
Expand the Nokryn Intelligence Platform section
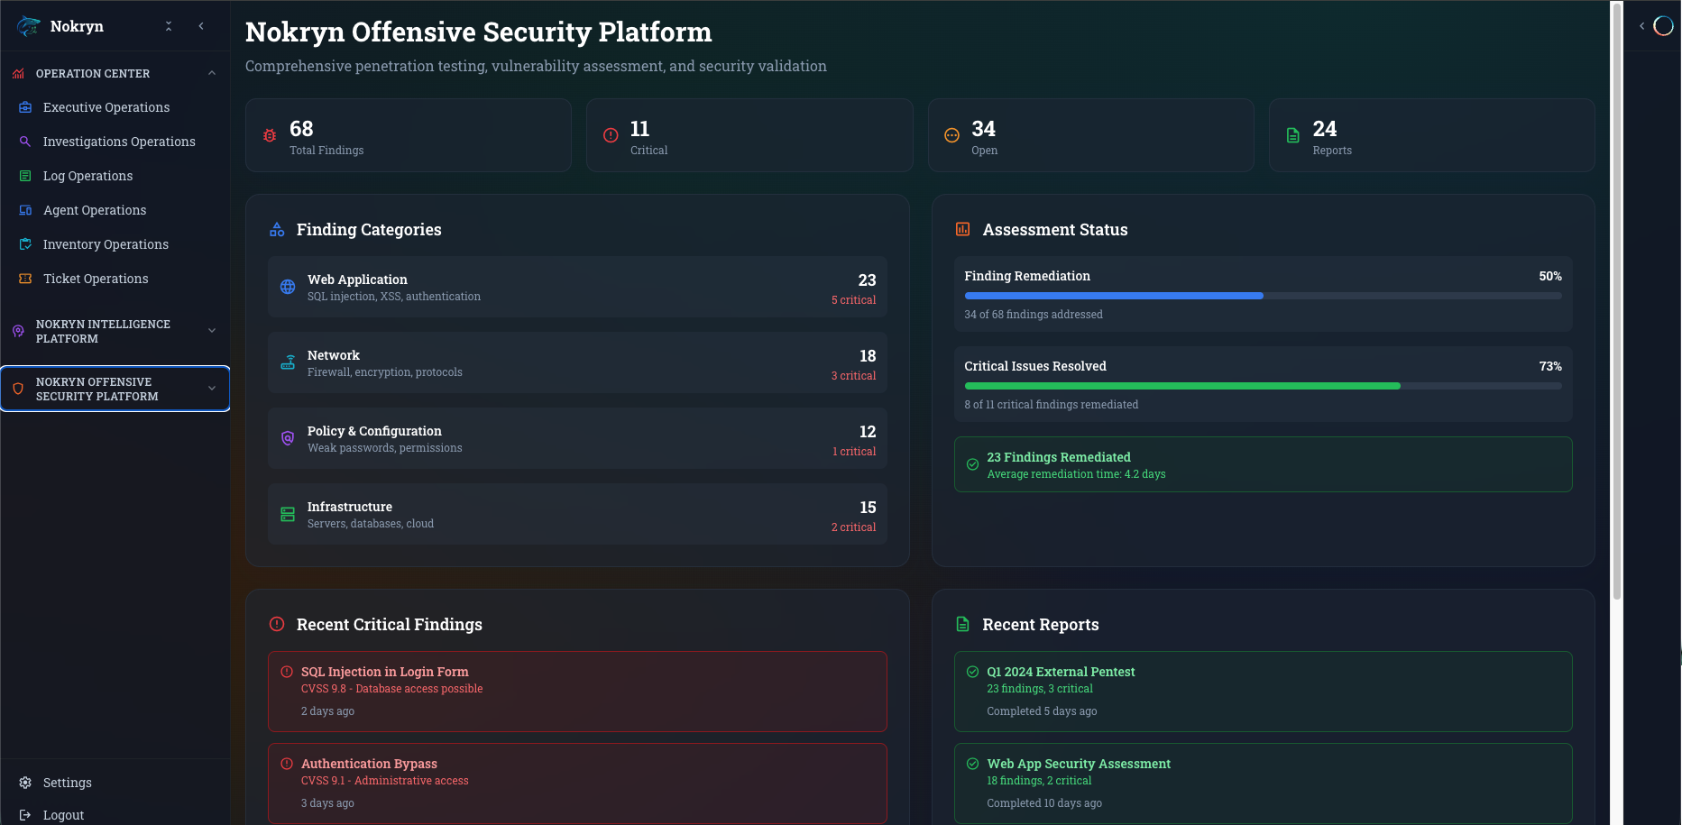point(212,331)
